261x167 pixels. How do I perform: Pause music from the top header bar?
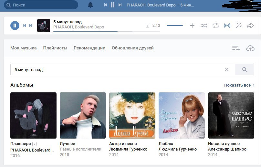pos(113,5)
